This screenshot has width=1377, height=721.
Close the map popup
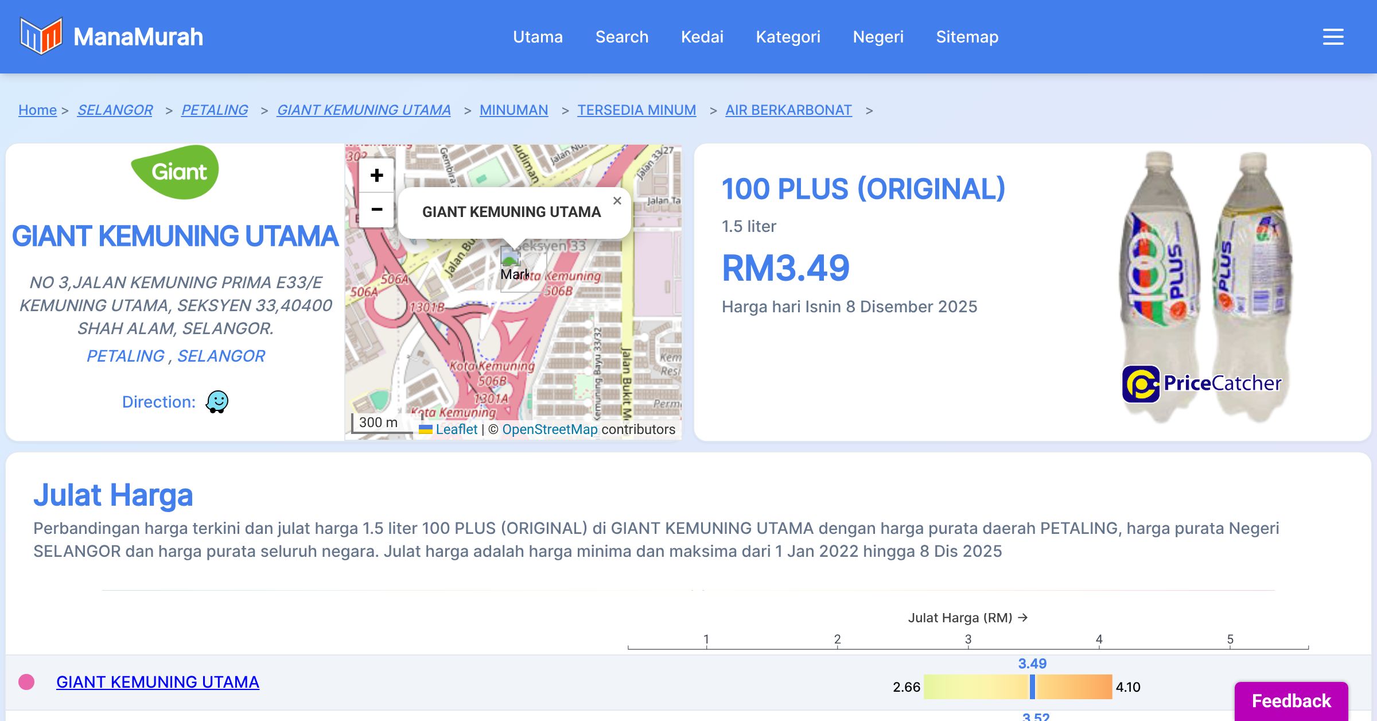(x=617, y=201)
